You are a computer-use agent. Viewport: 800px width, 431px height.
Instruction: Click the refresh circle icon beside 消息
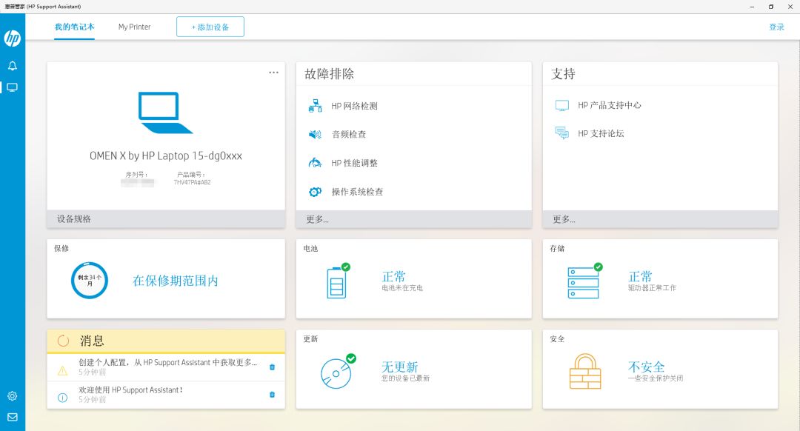tap(63, 341)
